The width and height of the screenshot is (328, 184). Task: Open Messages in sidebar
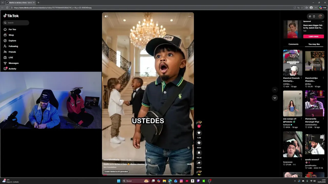(14, 63)
